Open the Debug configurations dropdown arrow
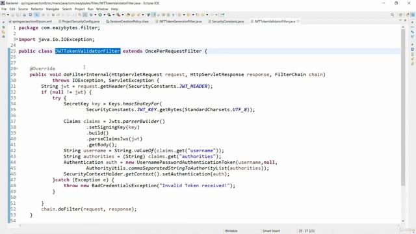Screen dimensions: 416x234 click(96, 15)
